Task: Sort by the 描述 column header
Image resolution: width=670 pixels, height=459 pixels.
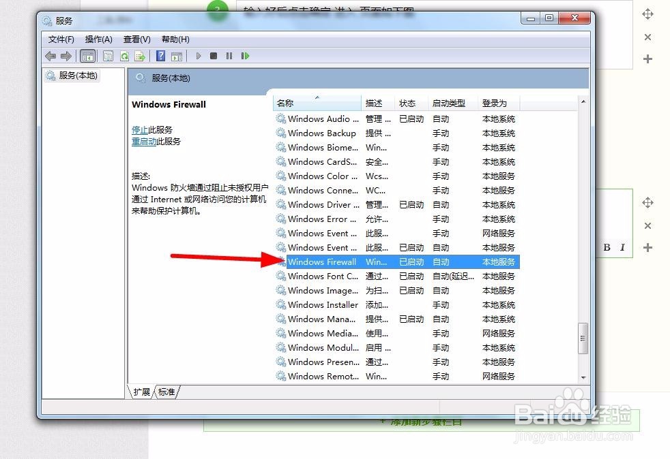Action: [378, 104]
